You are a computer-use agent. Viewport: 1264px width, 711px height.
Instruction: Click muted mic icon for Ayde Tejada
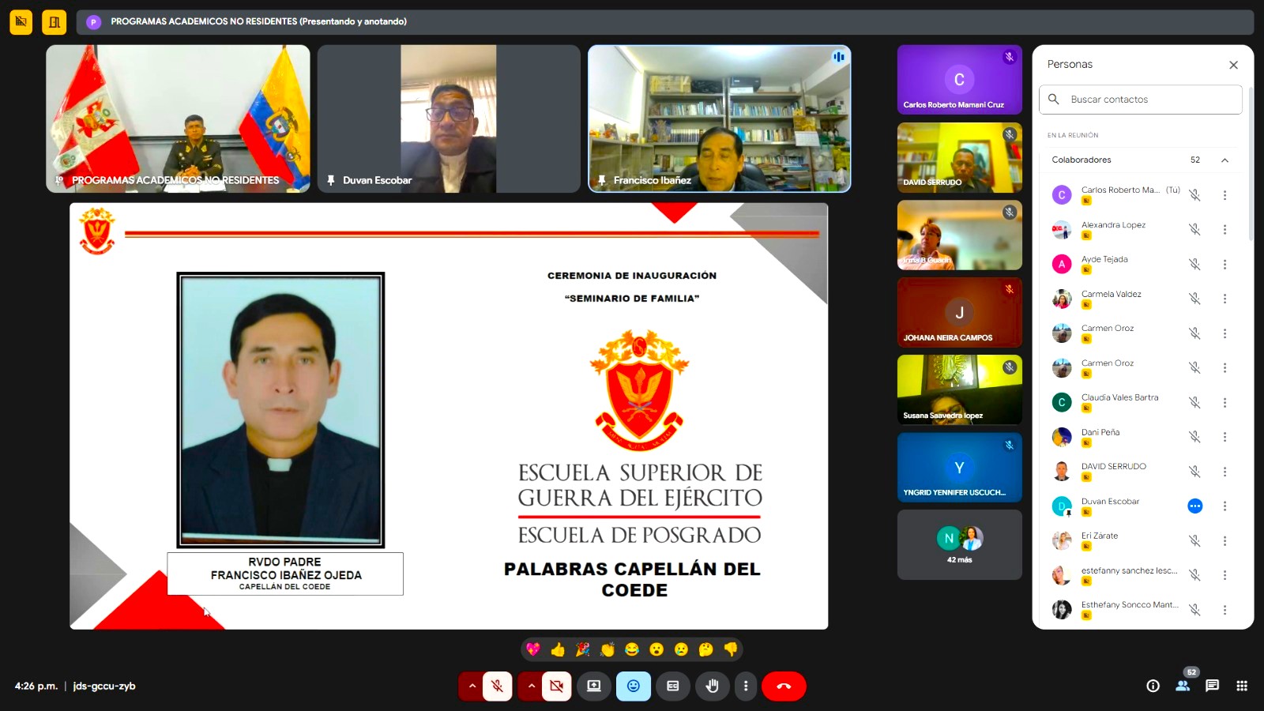click(x=1194, y=265)
